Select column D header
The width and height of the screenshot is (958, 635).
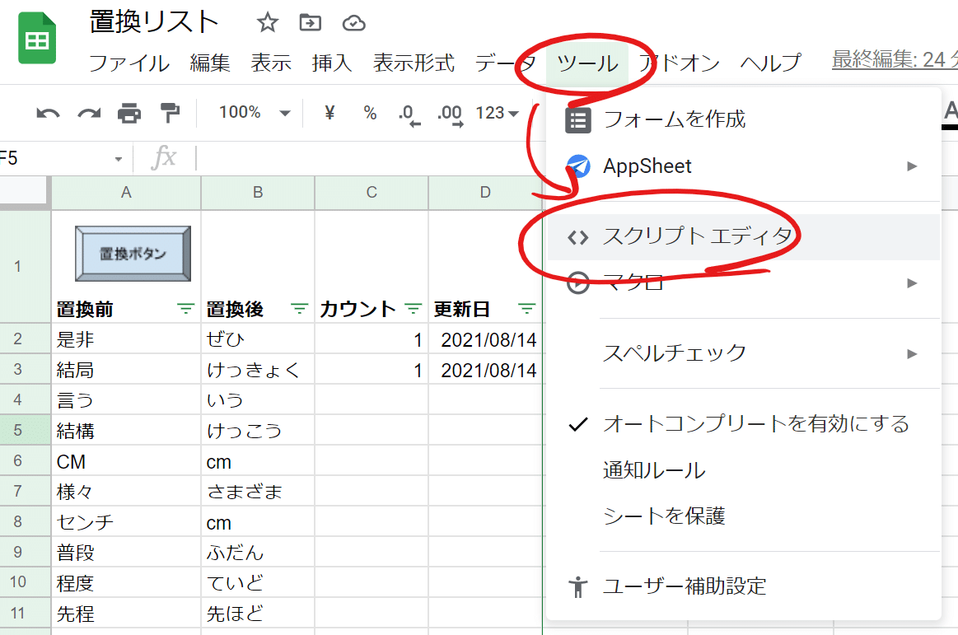485,193
